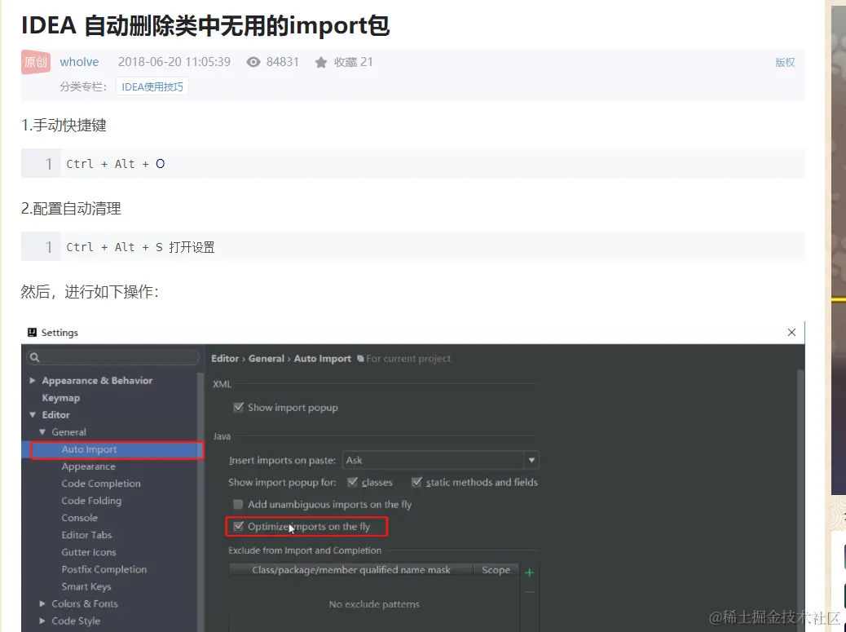
Task: Click the eye view count icon
Action: [253, 62]
